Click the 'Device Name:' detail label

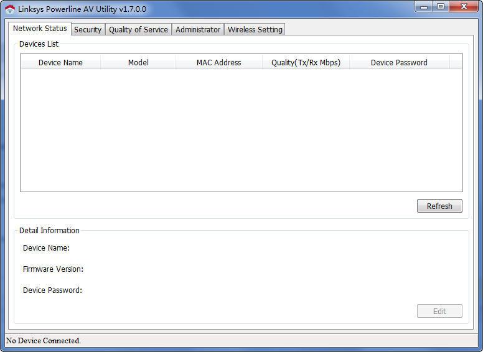click(46, 248)
